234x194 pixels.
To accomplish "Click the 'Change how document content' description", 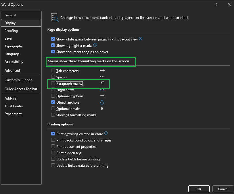I will [124, 18].
